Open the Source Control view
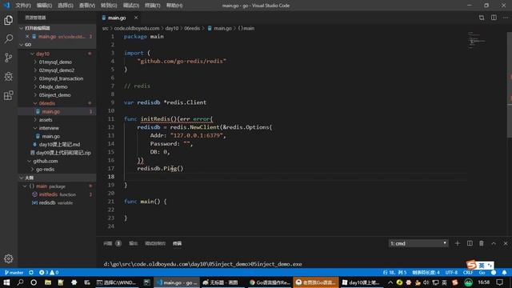 tap(9, 58)
